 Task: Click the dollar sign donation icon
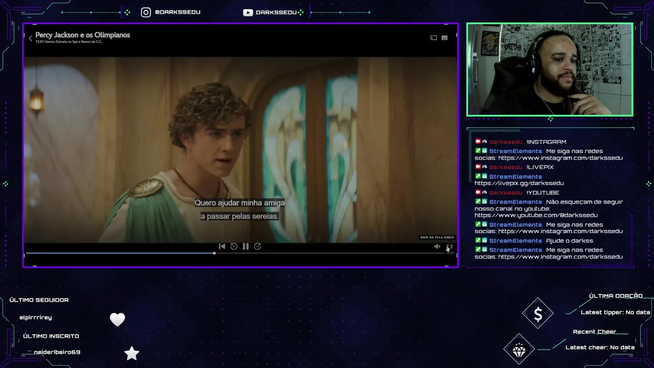[538, 313]
